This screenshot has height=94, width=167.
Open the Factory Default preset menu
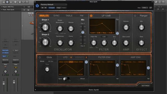pos(53,5)
